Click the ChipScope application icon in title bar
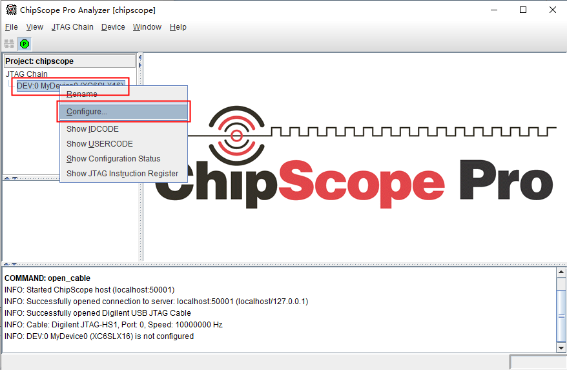The image size is (567, 370). coord(11,10)
